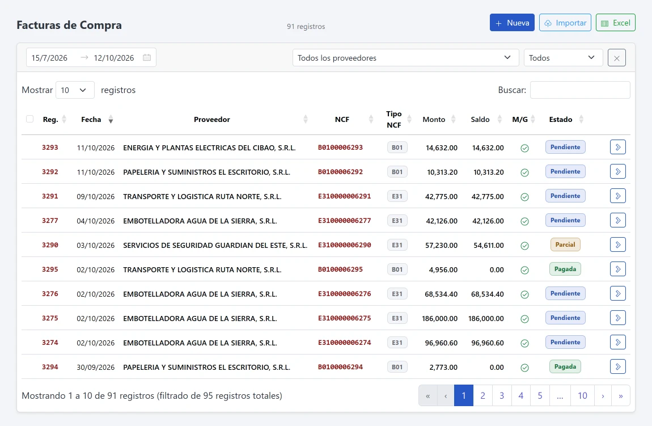Click B01 type tag for invoice 3294
This screenshot has height=426, width=652.
[397, 367]
